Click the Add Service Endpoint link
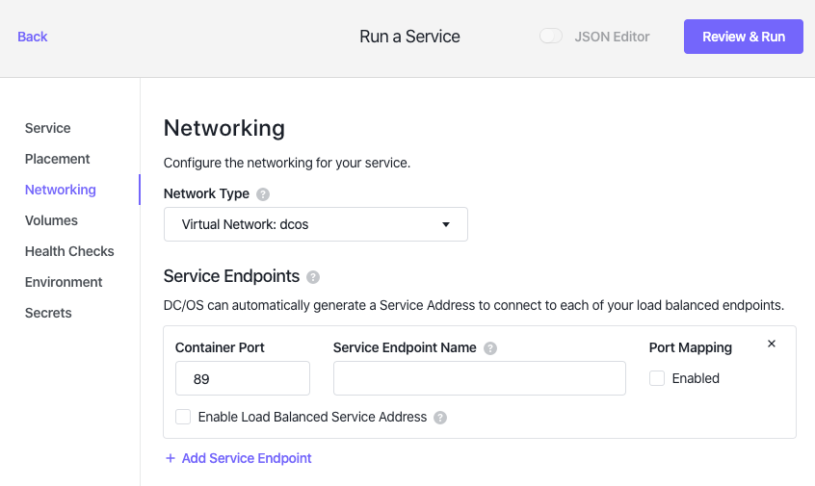The width and height of the screenshot is (815, 486). [x=247, y=458]
